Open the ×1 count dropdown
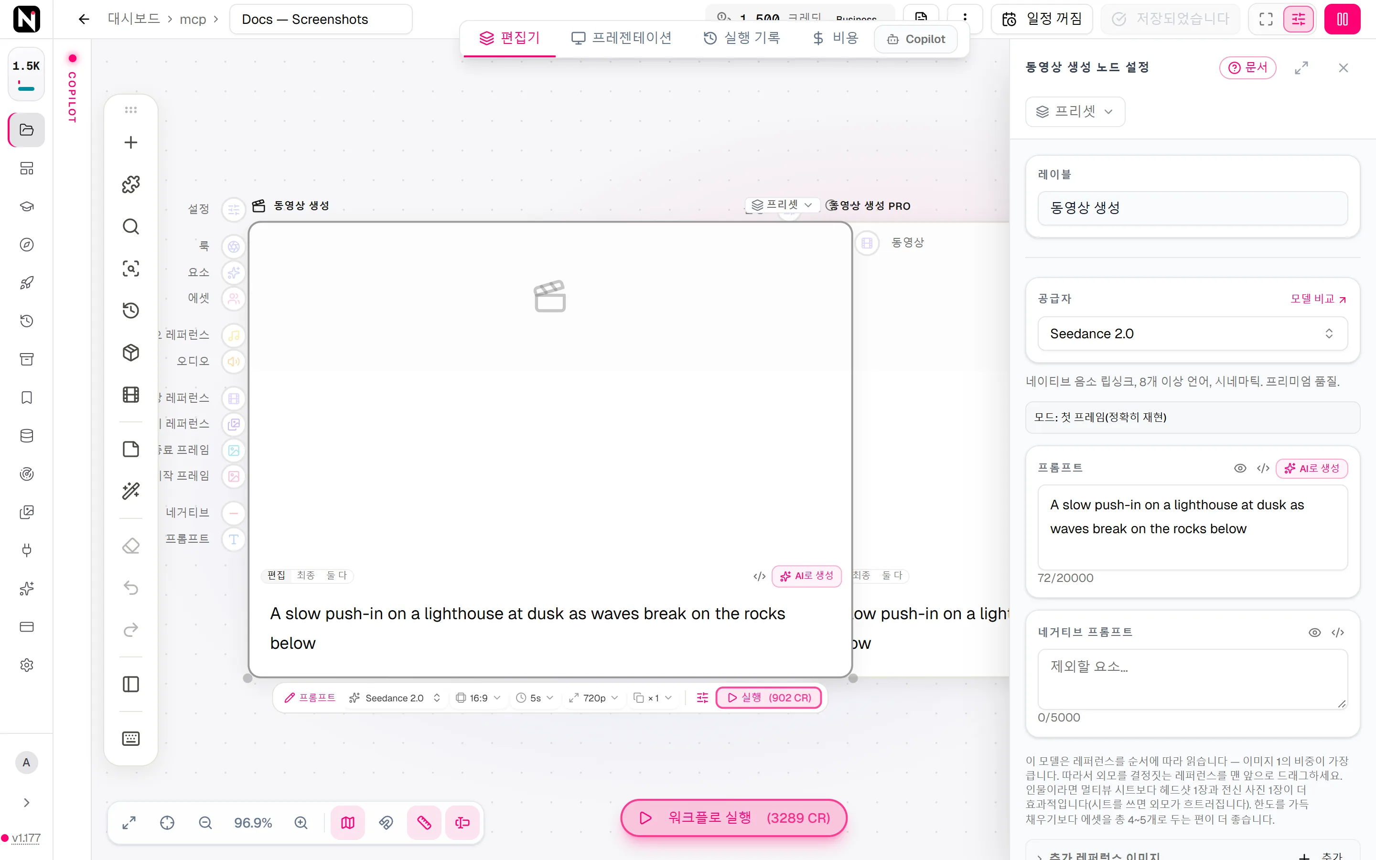Screen dimensions: 1376x860 tap(653, 698)
